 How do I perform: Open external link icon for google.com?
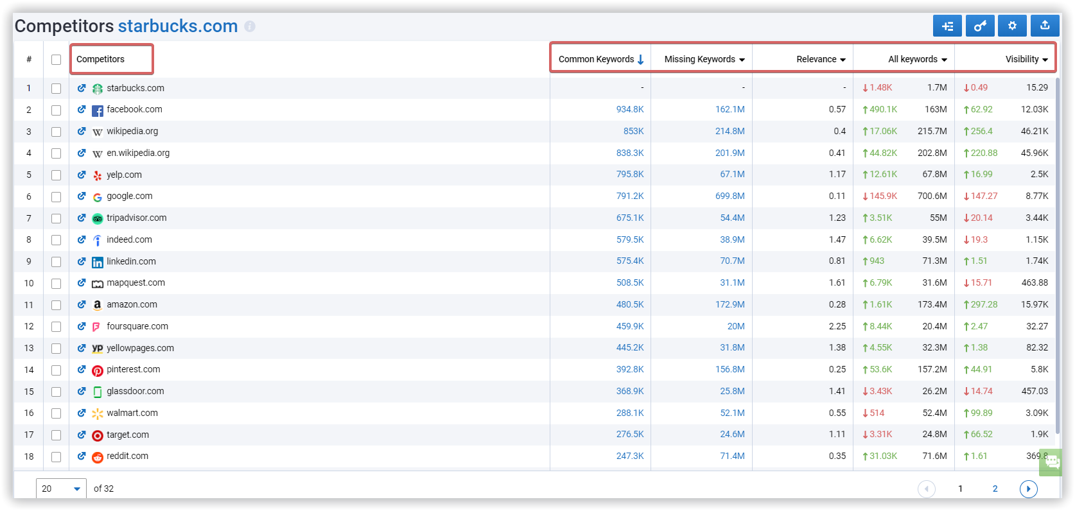[x=82, y=196]
